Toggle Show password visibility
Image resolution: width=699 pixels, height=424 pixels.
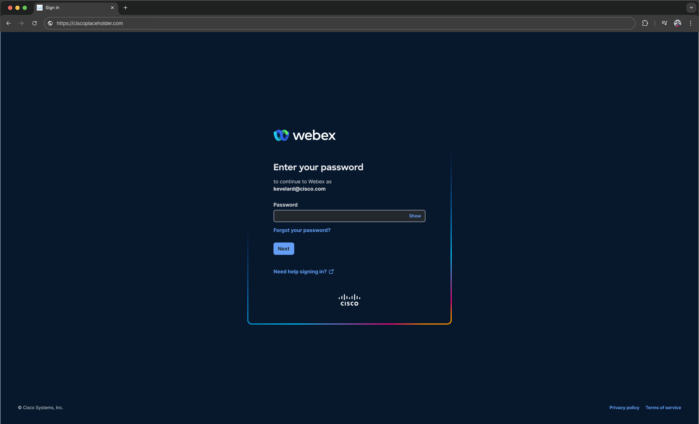click(x=415, y=216)
